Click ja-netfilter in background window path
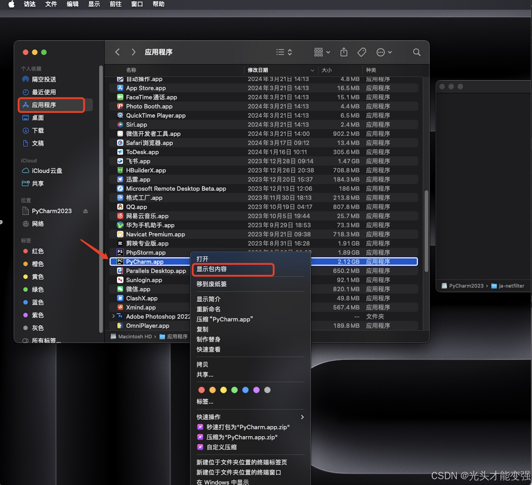This screenshot has width=532, height=485. (508, 286)
